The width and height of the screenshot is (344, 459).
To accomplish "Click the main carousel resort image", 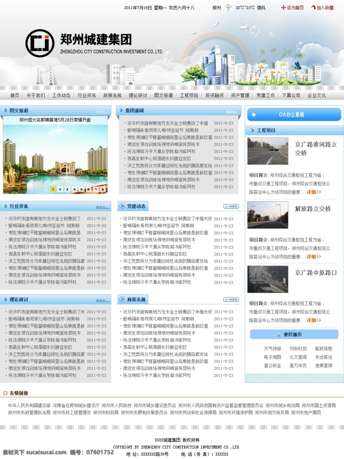I will pyautogui.click(x=55, y=159).
